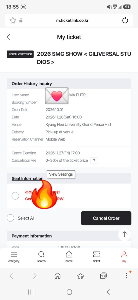The height and width of the screenshot is (300, 138).
Task: Tap the Cancel Order button
Action: coord(106,218)
